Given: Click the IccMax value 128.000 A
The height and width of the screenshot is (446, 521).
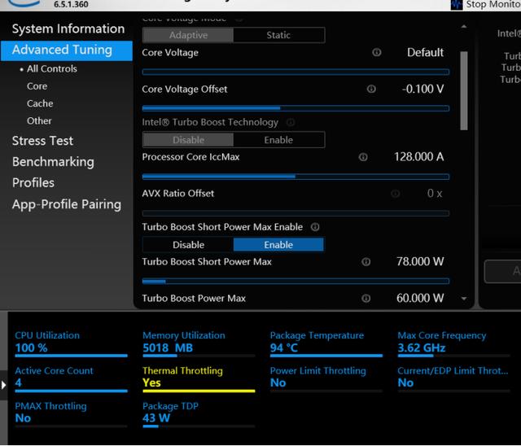Looking at the screenshot, I should (x=418, y=157).
